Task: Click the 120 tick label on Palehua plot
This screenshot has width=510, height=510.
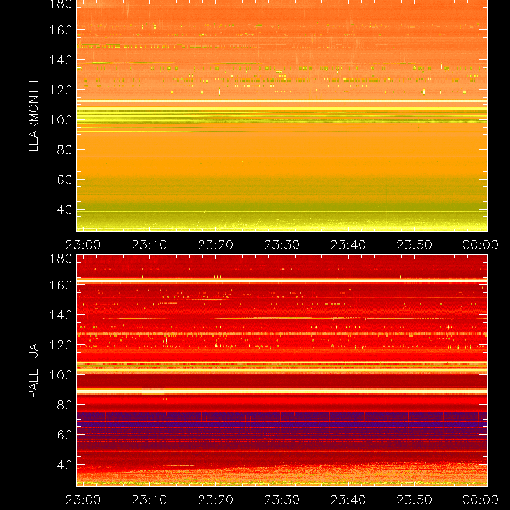Action: [x=61, y=345]
